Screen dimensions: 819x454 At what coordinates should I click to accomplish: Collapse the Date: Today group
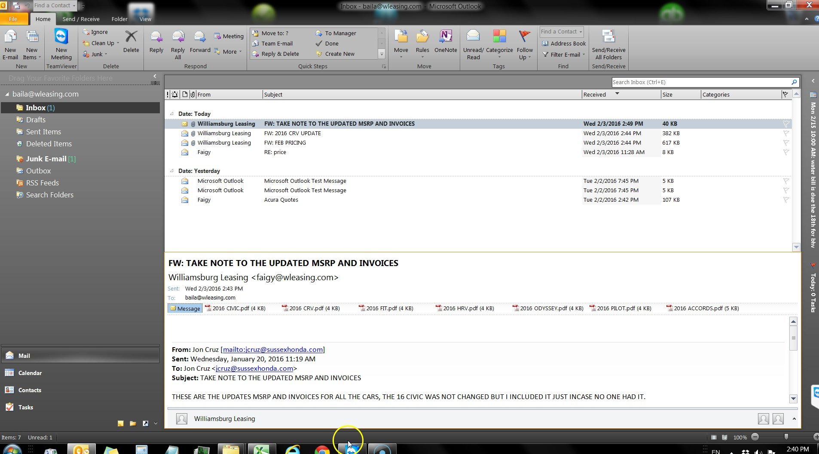[172, 114]
